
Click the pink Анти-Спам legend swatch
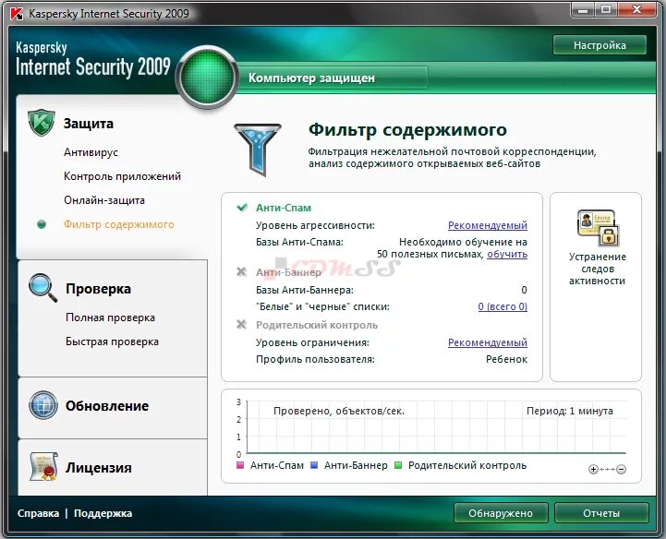(240, 465)
